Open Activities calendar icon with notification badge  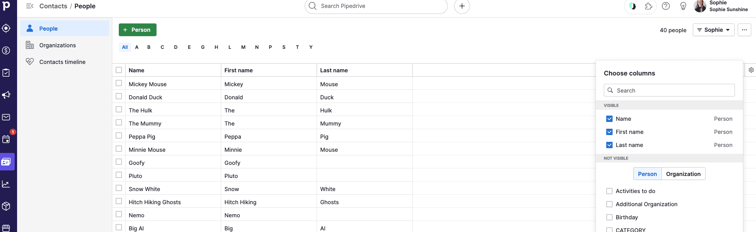coord(6,139)
